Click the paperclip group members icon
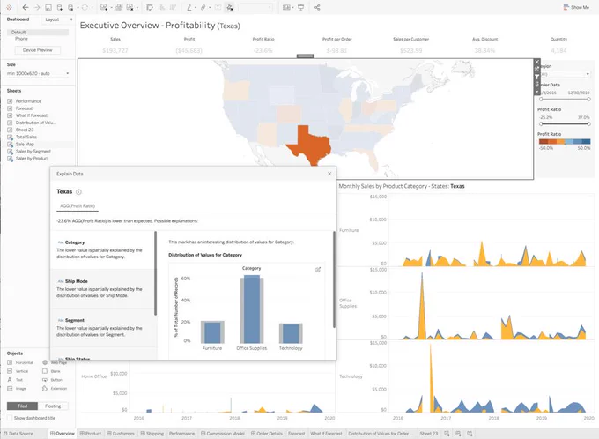Image resolution: width=599 pixels, height=439 pixels. click(x=203, y=7)
